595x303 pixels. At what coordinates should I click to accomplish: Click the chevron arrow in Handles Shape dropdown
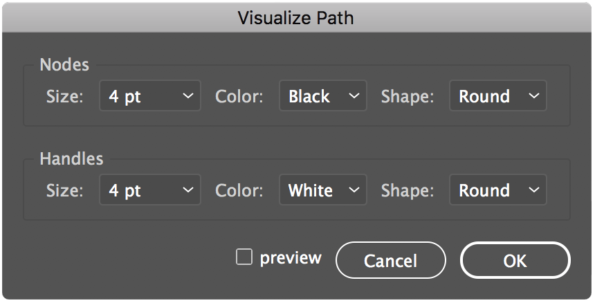click(x=533, y=190)
